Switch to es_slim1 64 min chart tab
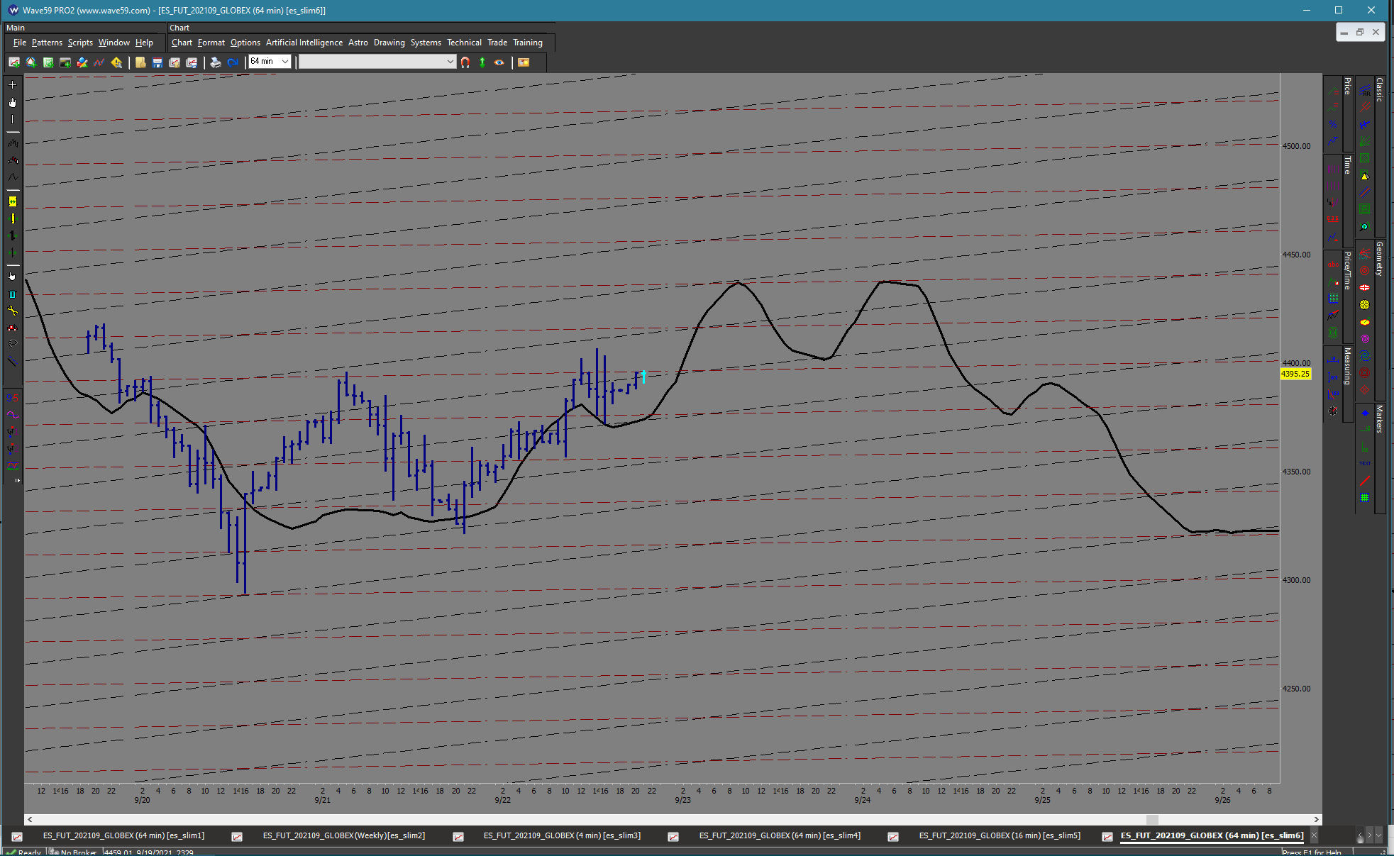 coord(123,835)
